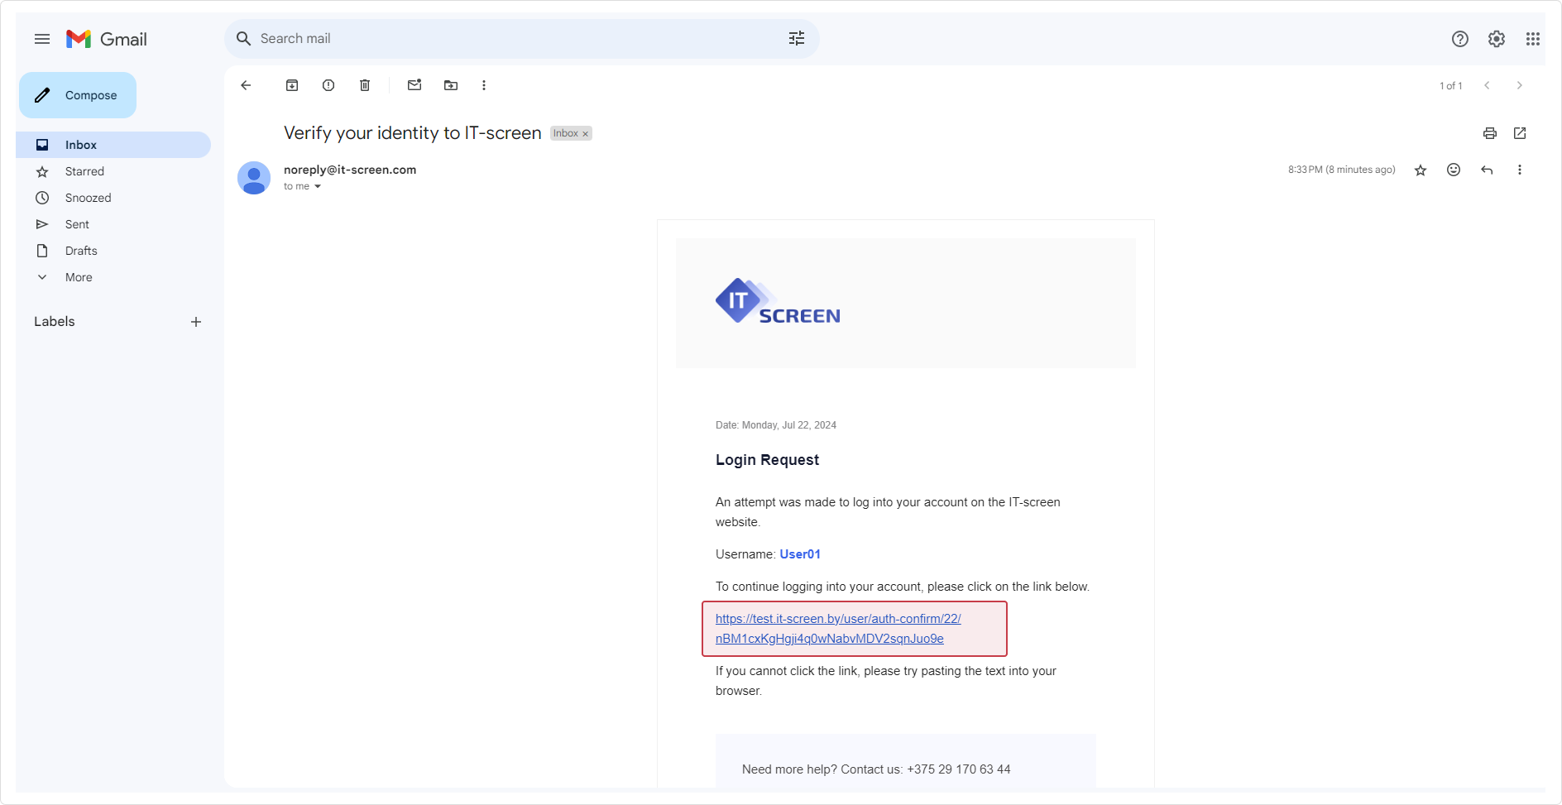This screenshot has width=1562, height=805.
Task: Start a new message with Compose
Action: 77,94
